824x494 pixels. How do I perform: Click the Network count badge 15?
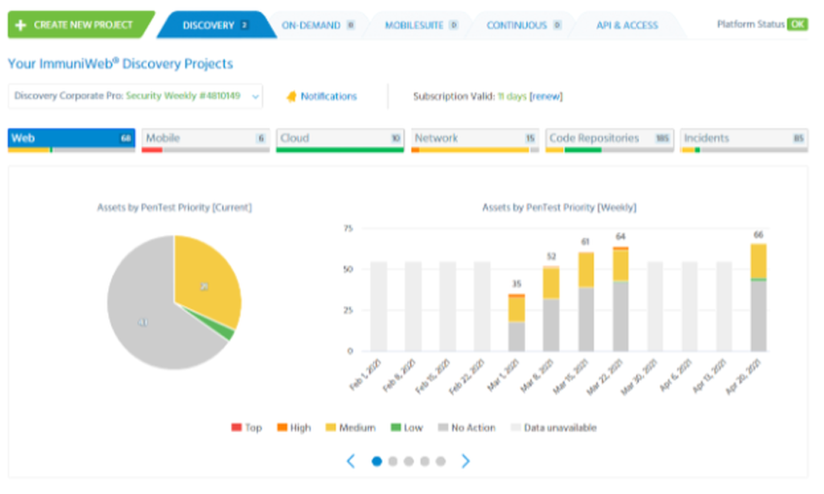pyautogui.click(x=530, y=138)
